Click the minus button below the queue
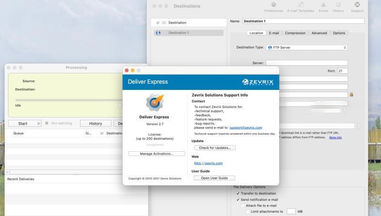Image resolution: width=381 pixels, height=216 pixels. point(7,172)
